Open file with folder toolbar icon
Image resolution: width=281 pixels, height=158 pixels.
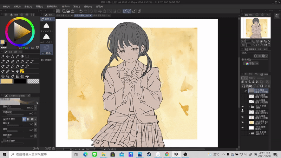pyautogui.click(x=68, y=11)
